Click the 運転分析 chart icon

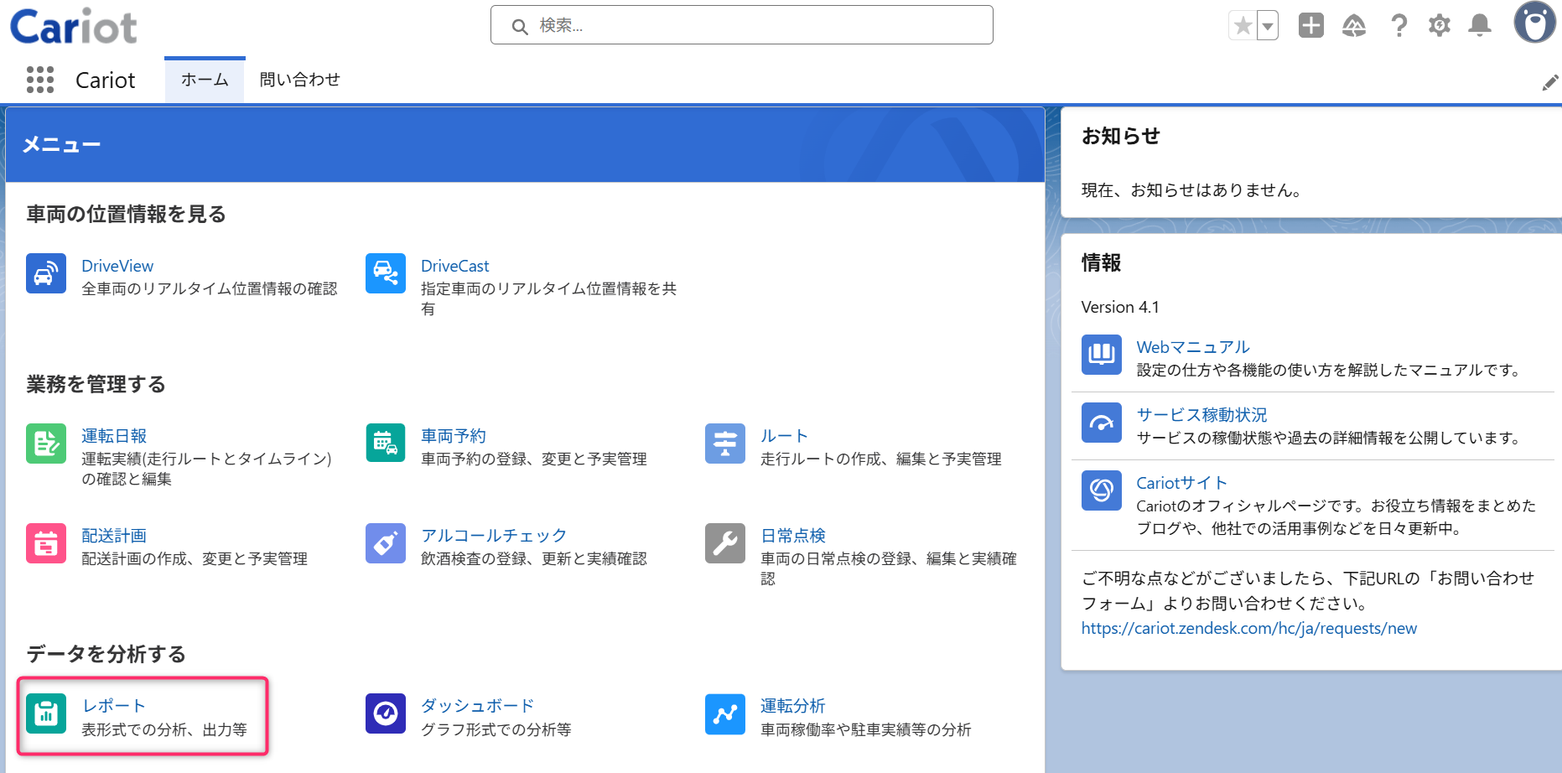coord(725,713)
